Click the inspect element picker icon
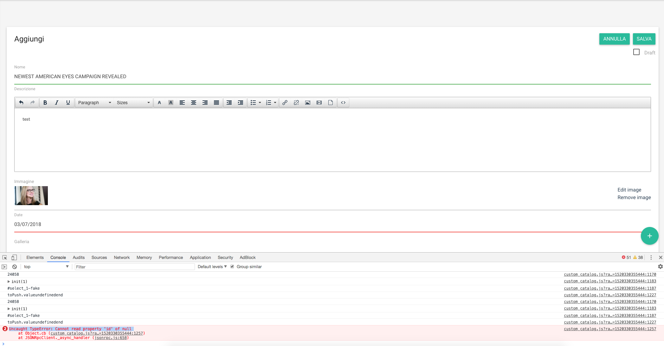This screenshot has height=346, width=664. tap(4, 258)
